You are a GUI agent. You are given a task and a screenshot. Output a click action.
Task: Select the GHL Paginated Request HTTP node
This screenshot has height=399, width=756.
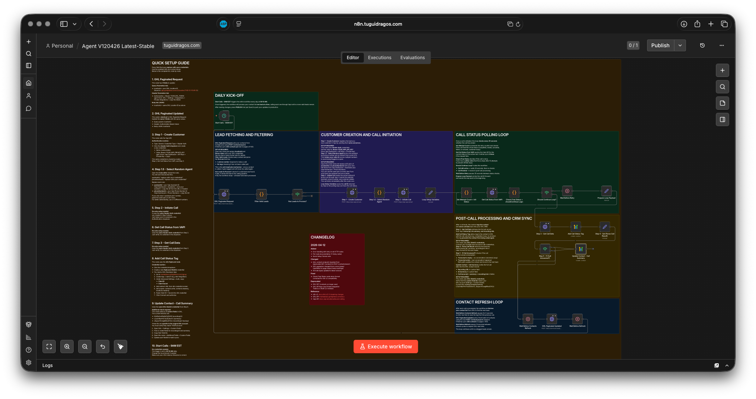[x=224, y=194]
